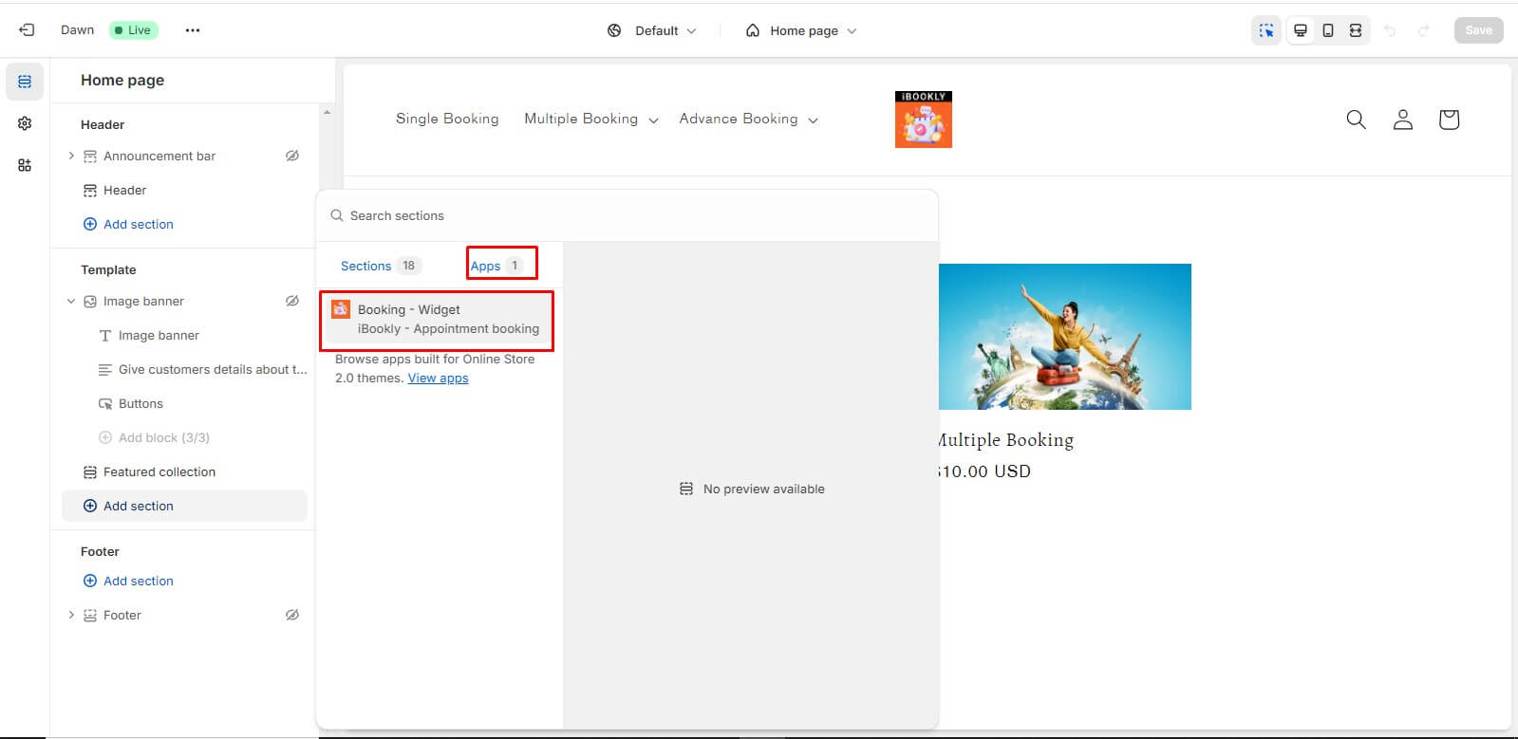This screenshot has height=739, width=1518.
Task: Click the Search sections input field
Action: [x=627, y=215]
